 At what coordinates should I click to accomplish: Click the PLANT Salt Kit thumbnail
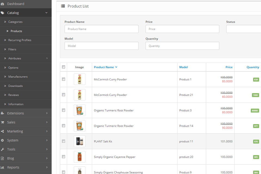pos(80,141)
